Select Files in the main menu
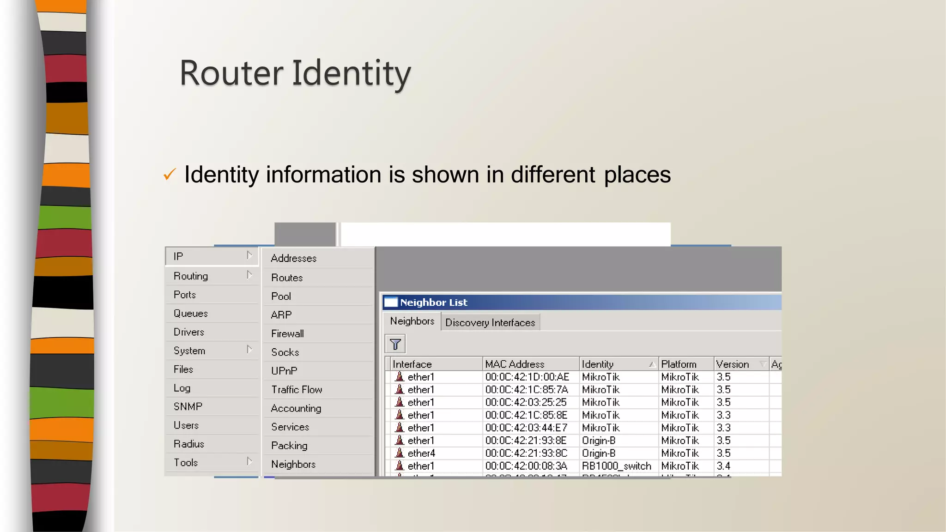Screen dimensions: 946x532 212,369
